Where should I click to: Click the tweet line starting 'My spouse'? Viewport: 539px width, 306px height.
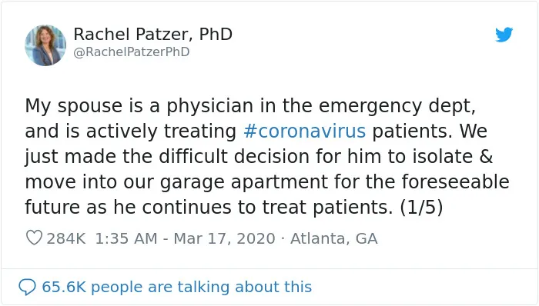(x=250, y=106)
